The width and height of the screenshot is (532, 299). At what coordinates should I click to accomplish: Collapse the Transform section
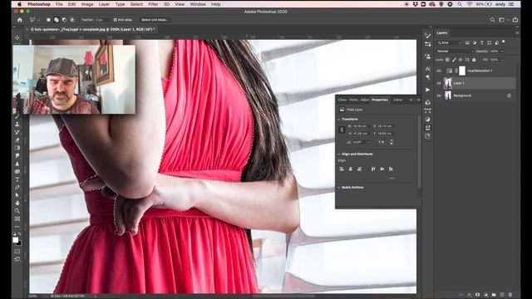(x=338, y=120)
